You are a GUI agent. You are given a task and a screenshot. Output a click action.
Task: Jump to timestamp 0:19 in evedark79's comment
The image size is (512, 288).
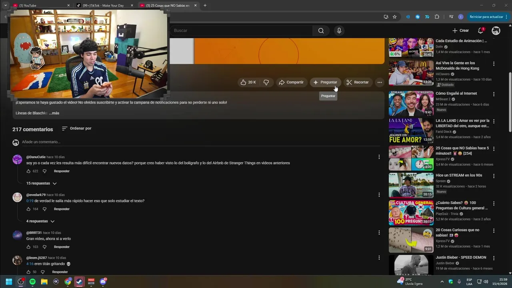pyautogui.click(x=30, y=201)
